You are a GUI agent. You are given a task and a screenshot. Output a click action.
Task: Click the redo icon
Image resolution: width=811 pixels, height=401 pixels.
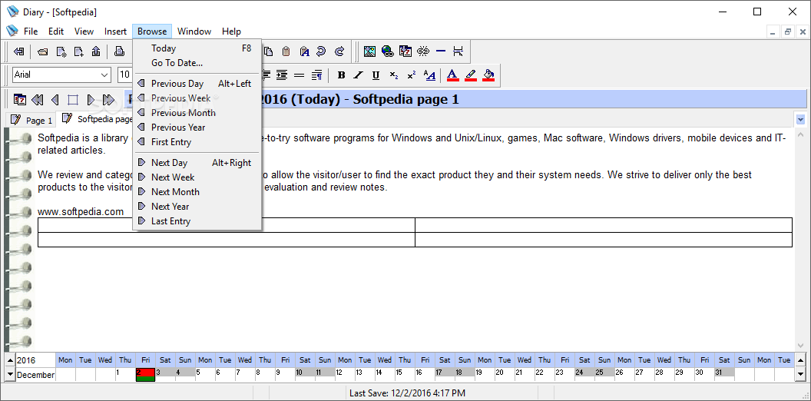coord(339,51)
